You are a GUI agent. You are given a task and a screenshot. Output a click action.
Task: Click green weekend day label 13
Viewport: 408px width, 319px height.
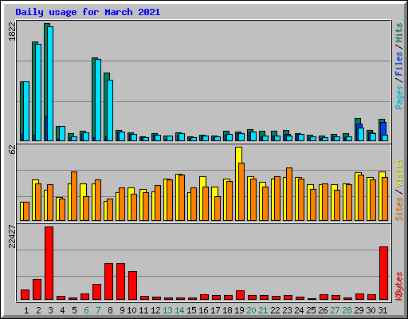(x=167, y=310)
